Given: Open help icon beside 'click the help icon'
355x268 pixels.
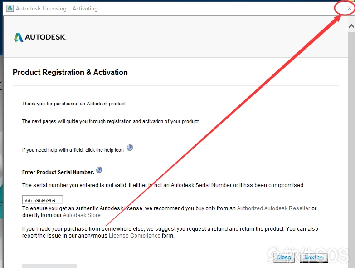Looking at the screenshot, I should click(130, 148).
